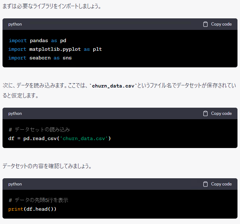Click the inline `churn_data.csv` filename in the paragraph
The height and width of the screenshot is (224, 240).
click(113, 86)
